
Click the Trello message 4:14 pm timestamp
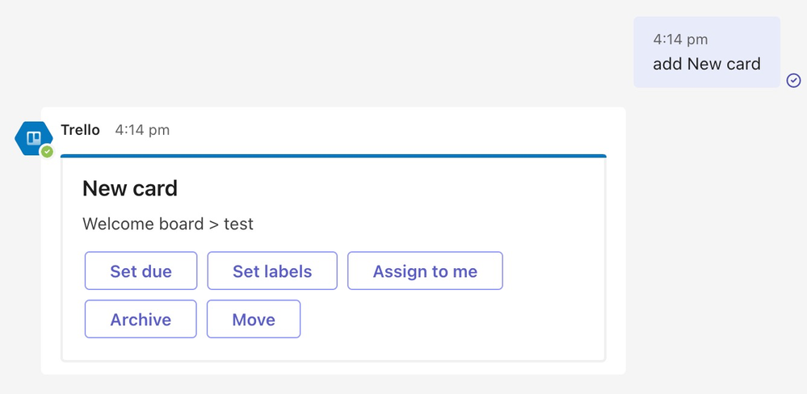click(142, 130)
